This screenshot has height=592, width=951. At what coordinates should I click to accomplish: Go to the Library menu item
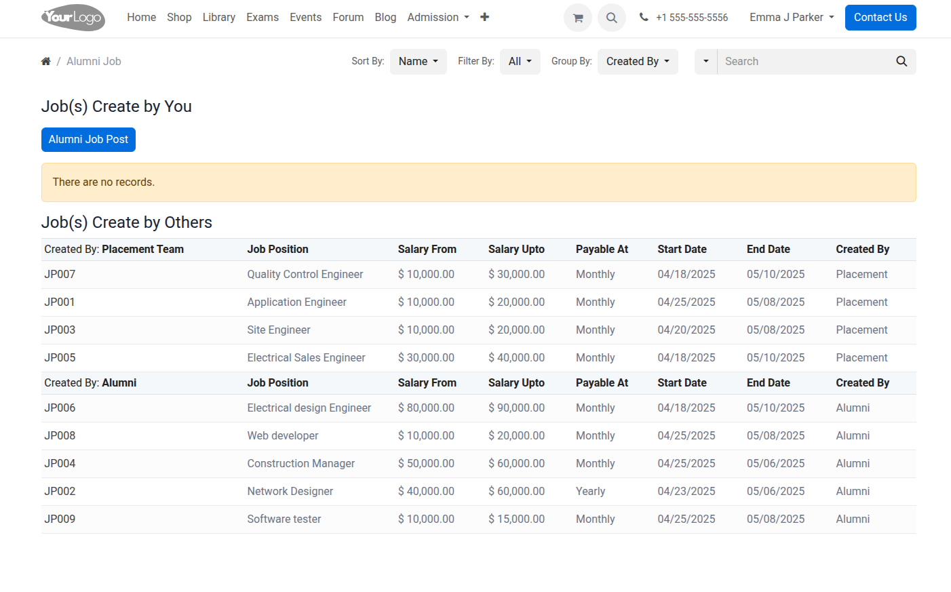coord(219,18)
